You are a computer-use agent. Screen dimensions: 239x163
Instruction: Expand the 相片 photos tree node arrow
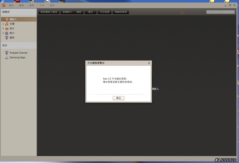click(x=3, y=29)
